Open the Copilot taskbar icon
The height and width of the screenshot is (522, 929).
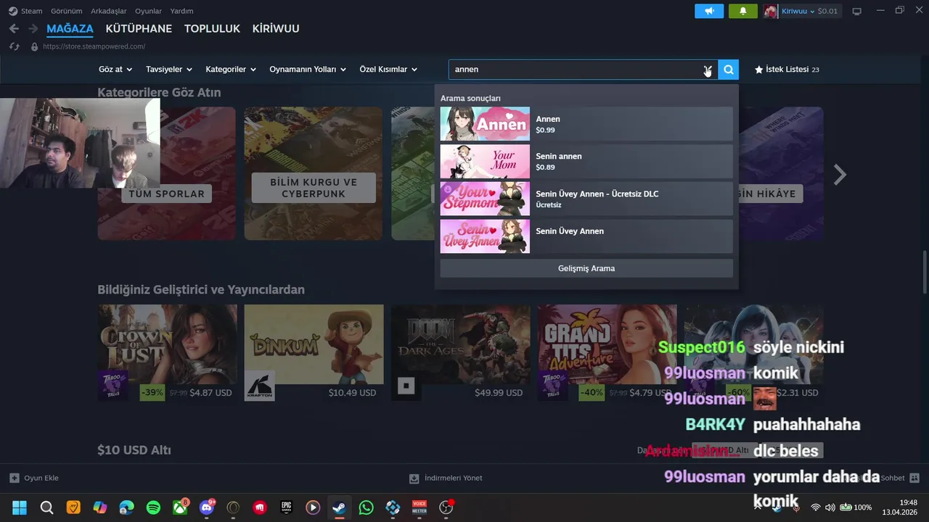[x=99, y=507]
